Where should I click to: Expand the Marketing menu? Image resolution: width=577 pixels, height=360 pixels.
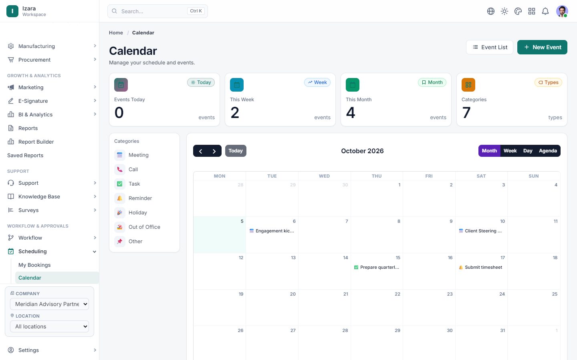click(52, 87)
